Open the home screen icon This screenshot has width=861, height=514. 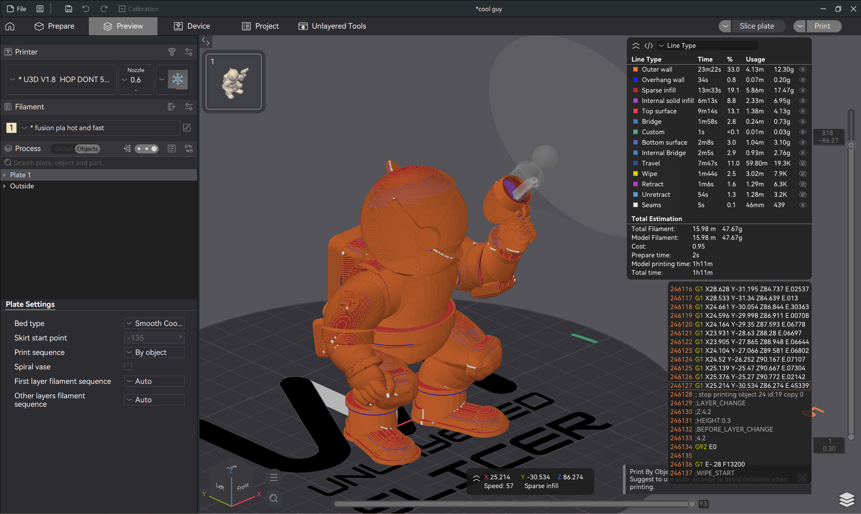pyautogui.click(x=10, y=26)
